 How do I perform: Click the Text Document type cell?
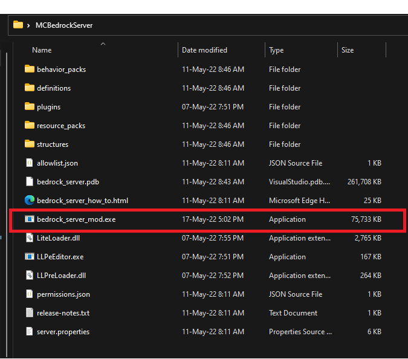pyautogui.click(x=293, y=313)
